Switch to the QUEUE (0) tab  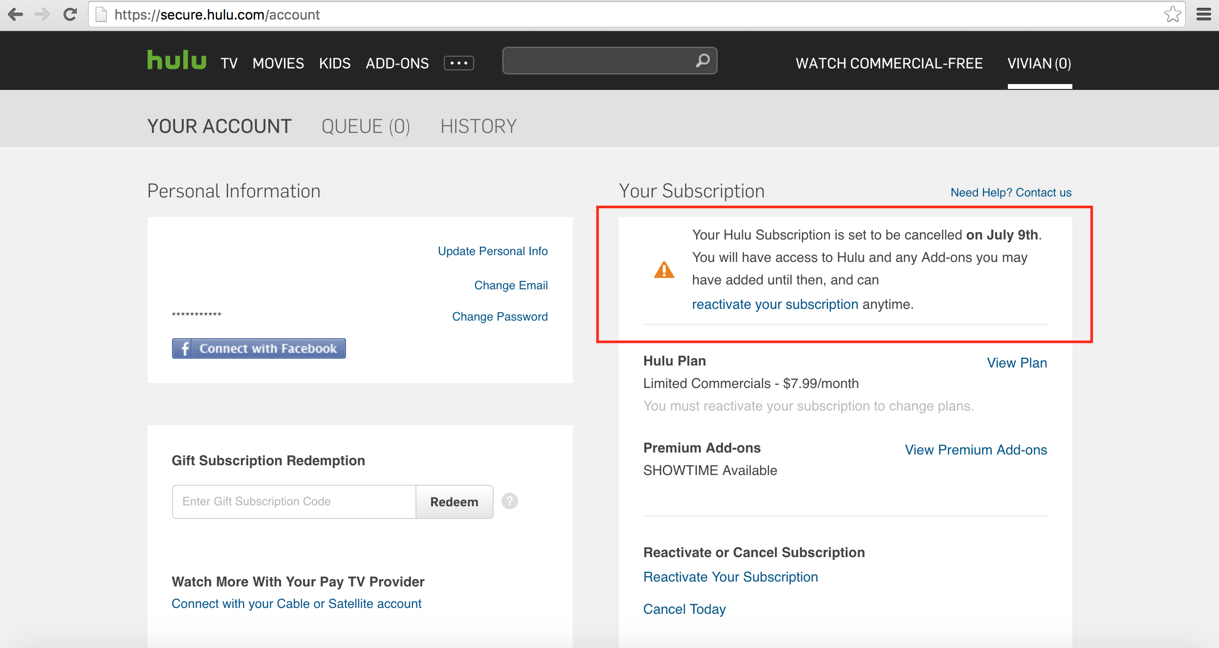366,126
